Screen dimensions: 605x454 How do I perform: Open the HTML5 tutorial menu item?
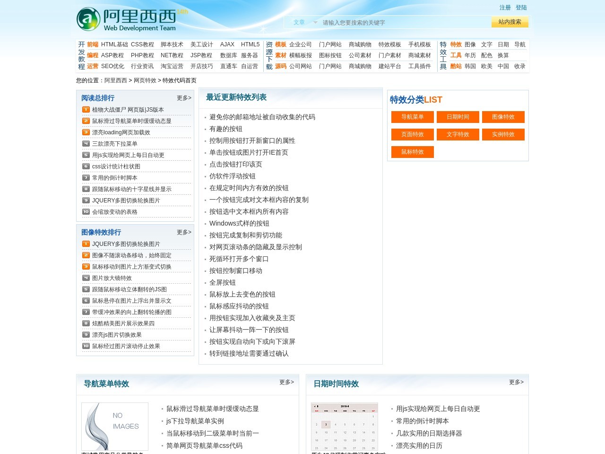(x=250, y=44)
